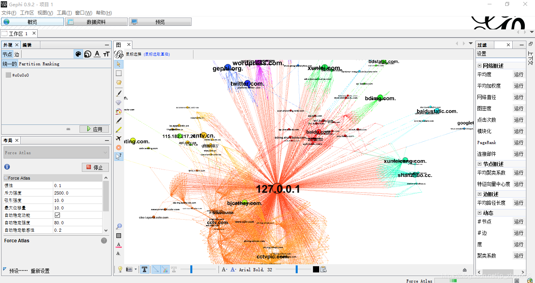This screenshot has width=535, height=283.
Task: Select the node color palette icon
Action: coord(79,54)
